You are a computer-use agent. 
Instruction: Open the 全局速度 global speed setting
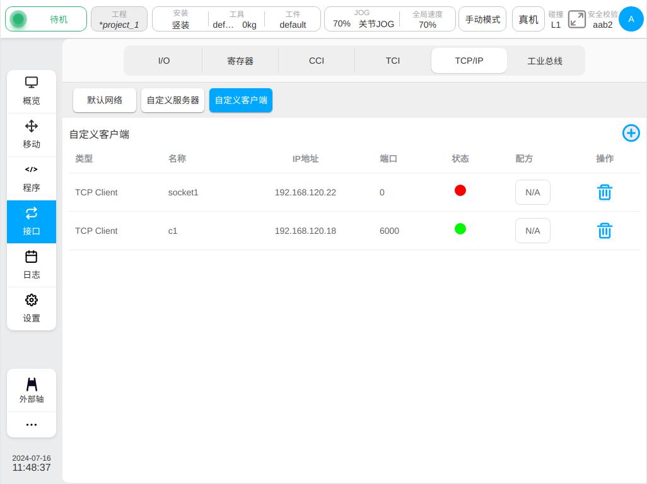point(427,20)
